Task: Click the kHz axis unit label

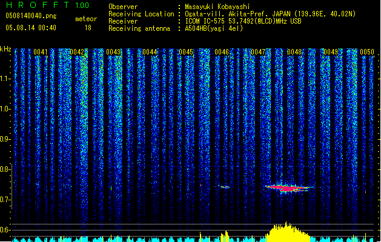Action: (5, 49)
